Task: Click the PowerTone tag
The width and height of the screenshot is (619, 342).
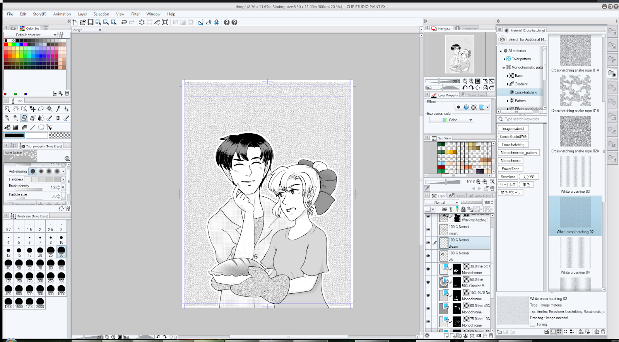Action: tap(511, 168)
